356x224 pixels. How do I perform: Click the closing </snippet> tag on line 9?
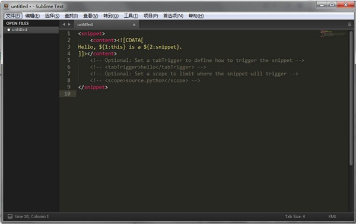tap(93, 87)
